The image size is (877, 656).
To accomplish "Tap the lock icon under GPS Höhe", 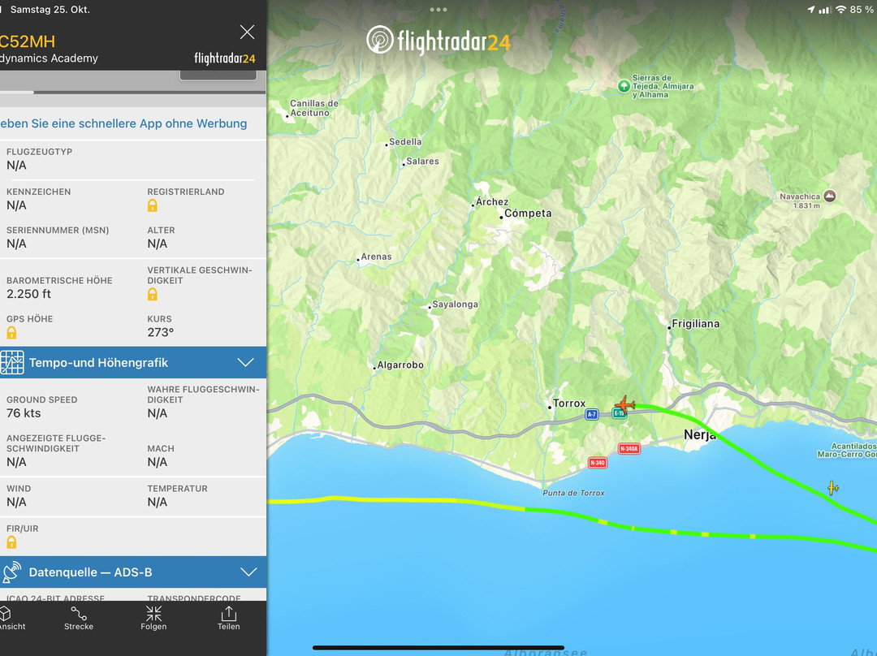I will point(12,333).
